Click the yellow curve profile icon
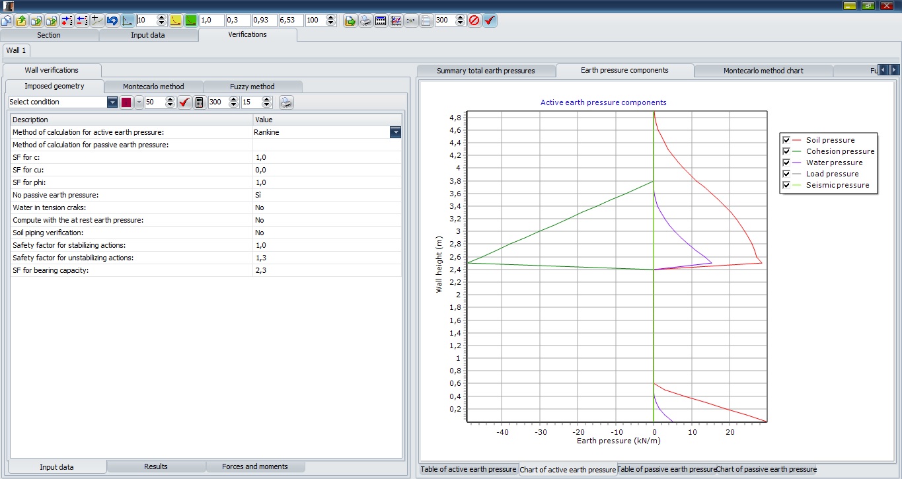This screenshot has height=479, width=902. (176, 20)
